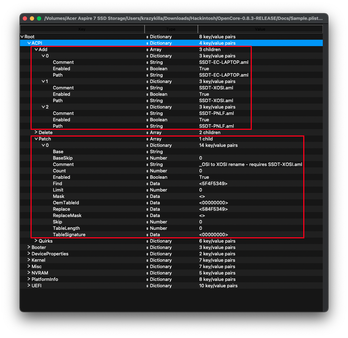This screenshot has width=348, height=338.
Task: Click the Value column header
Action: 260,29
